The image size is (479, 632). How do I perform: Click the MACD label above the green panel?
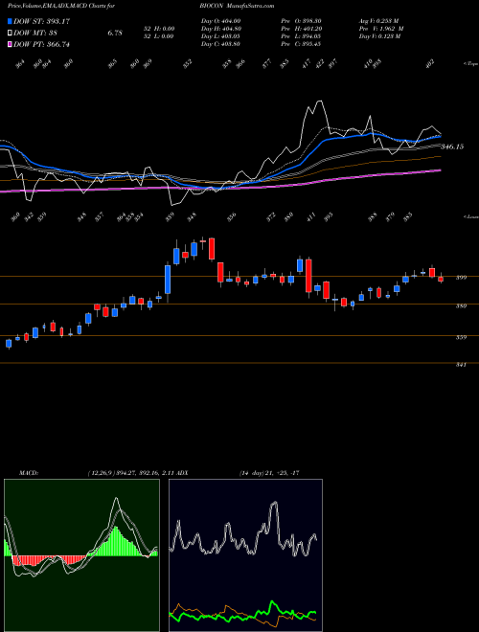[x=28, y=473]
